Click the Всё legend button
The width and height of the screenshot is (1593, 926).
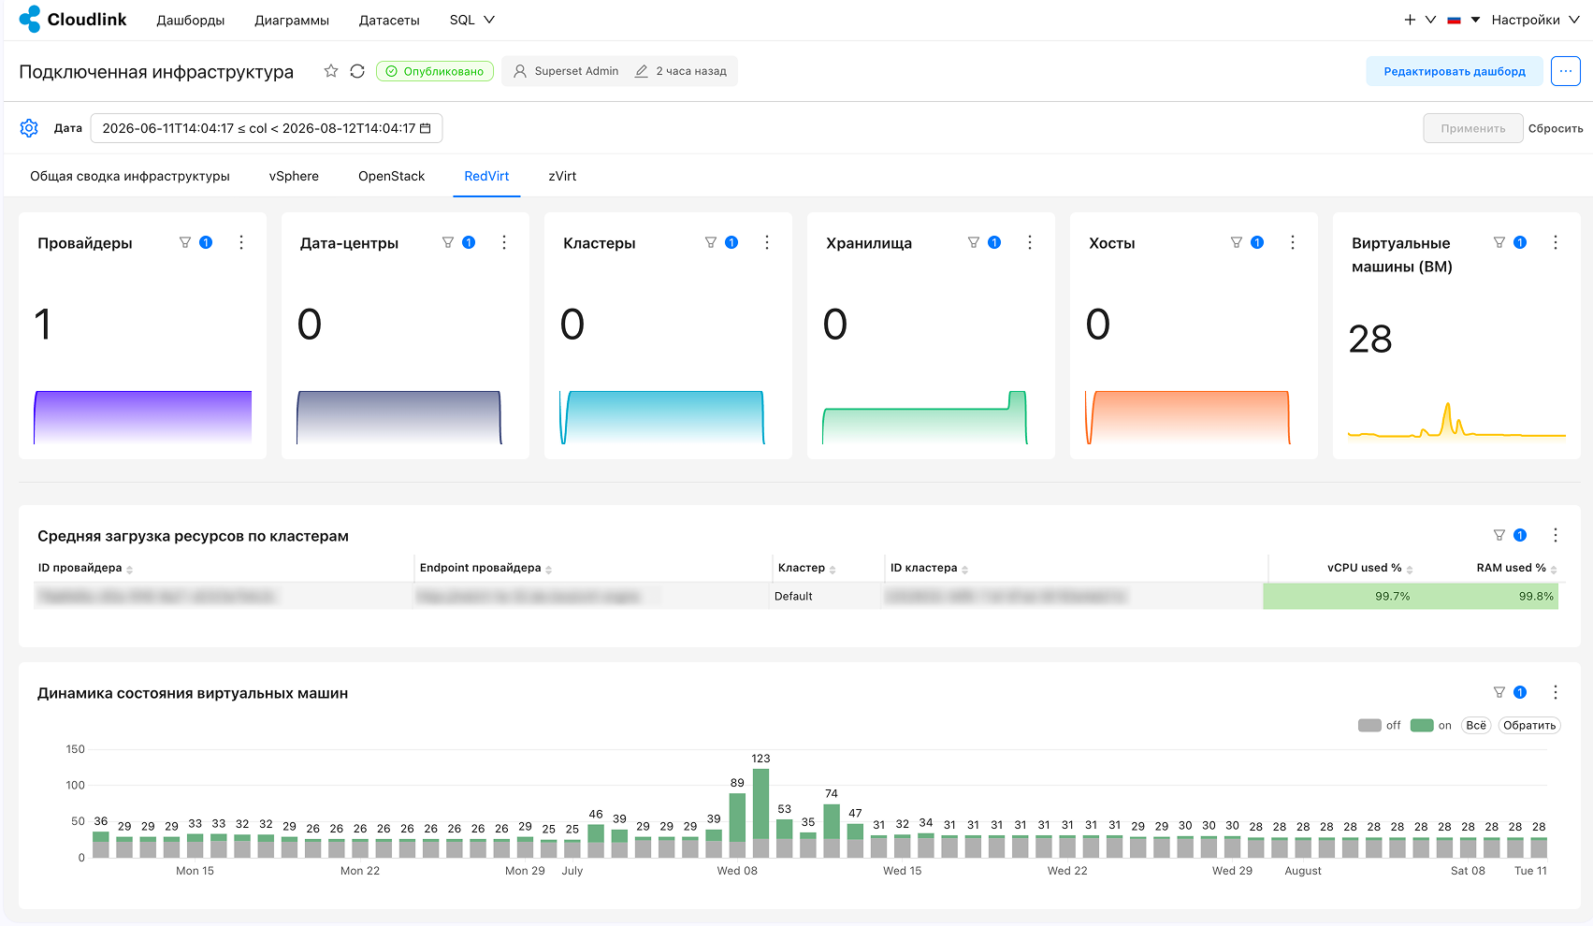click(x=1476, y=725)
